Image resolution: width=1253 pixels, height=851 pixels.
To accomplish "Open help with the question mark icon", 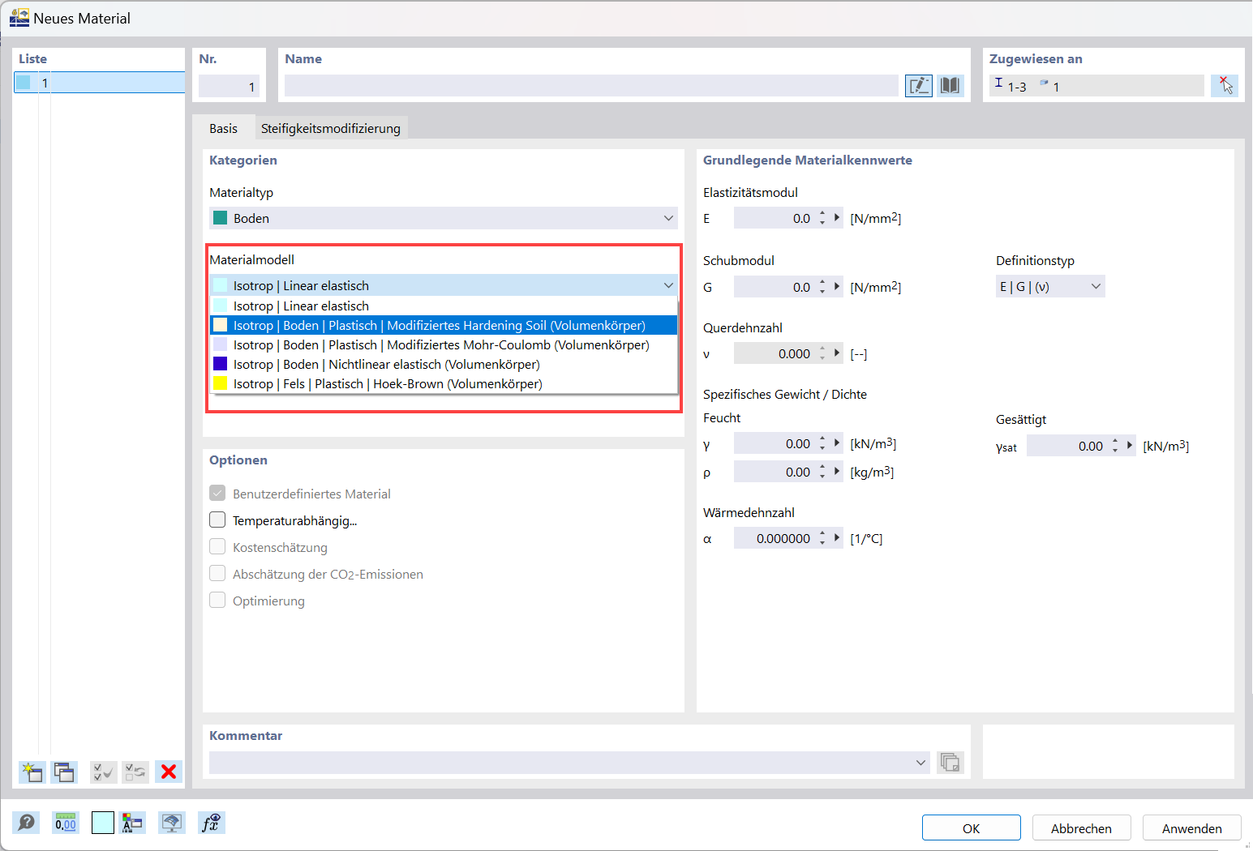I will tap(26, 823).
